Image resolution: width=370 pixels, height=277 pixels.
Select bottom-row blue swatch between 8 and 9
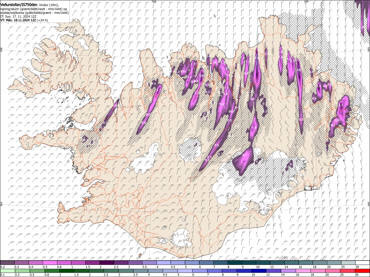(x=229, y=271)
